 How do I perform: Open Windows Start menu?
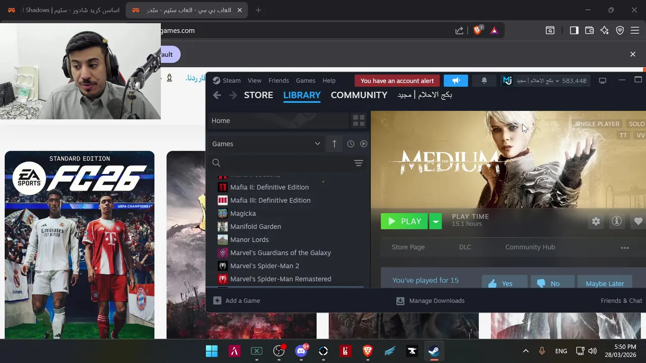(x=212, y=351)
